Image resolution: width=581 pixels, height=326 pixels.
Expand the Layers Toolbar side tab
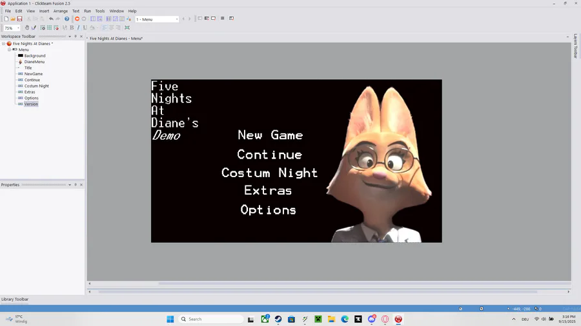575,46
